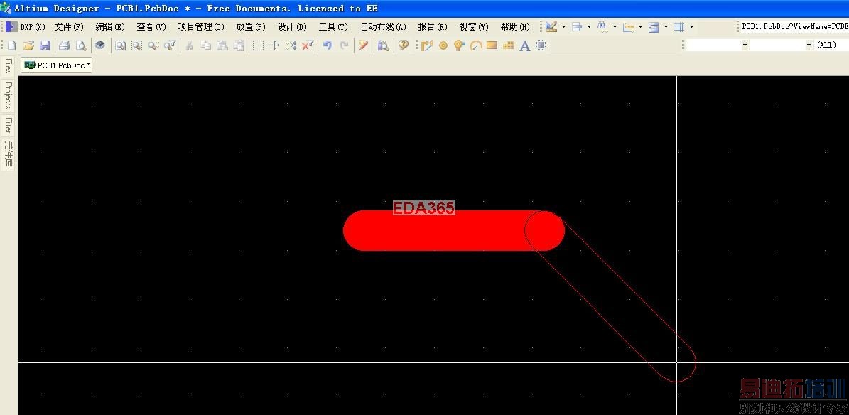Click the (All) filter field
Screen dimensions: 849x415
pos(832,45)
